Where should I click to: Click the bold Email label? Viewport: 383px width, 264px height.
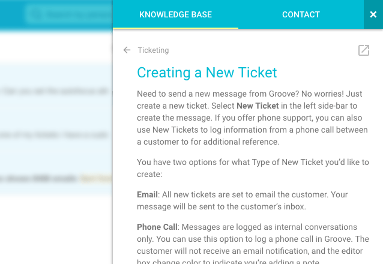point(147,194)
